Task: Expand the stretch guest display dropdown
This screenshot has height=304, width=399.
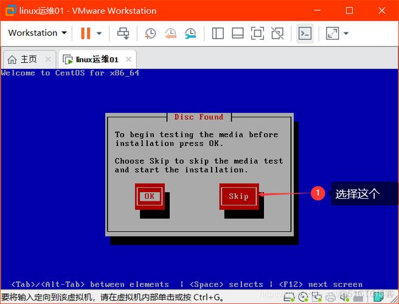Action: coord(346,33)
